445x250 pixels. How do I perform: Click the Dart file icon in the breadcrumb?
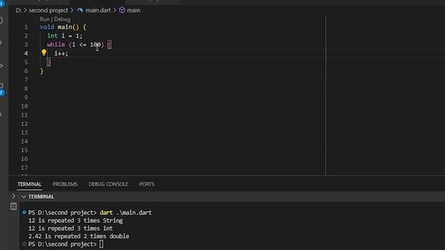click(x=81, y=10)
